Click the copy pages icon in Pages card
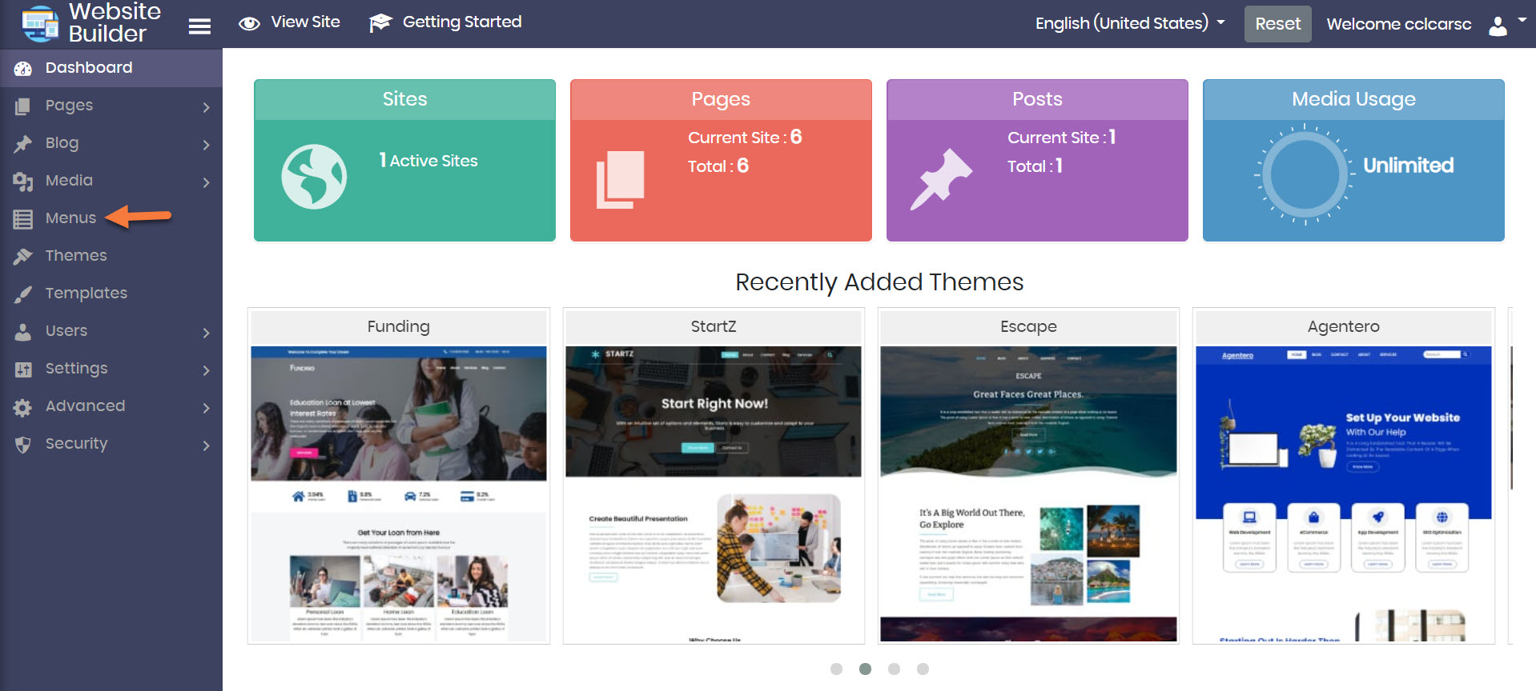The height and width of the screenshot is (691, 1536). (x=621, y=179)
